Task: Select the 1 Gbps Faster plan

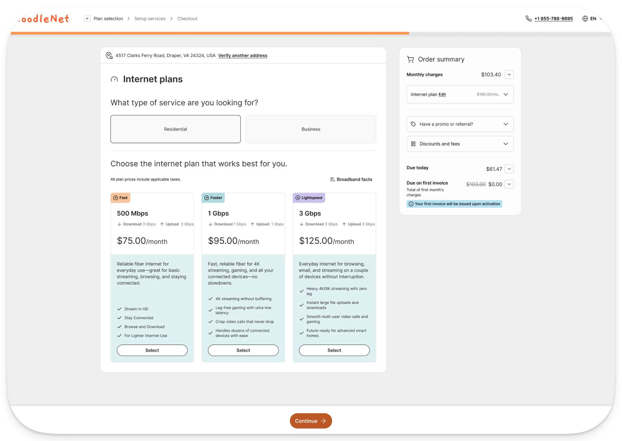Action: (243, 350)
